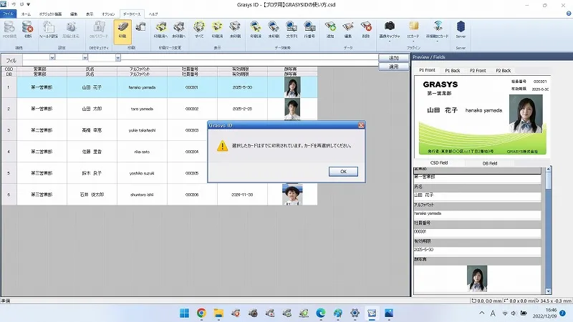The width and height of the screenshot is (573, 322).
Task: Switch to the DB Field tab
Action: pos(490,163)
